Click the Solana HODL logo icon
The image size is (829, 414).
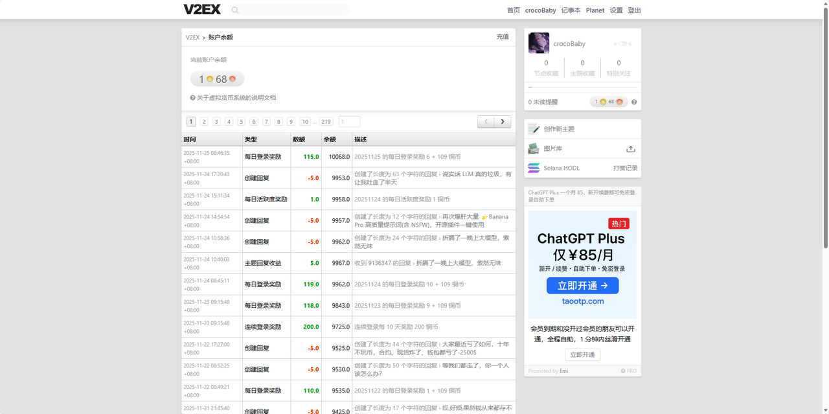point(534,168)
